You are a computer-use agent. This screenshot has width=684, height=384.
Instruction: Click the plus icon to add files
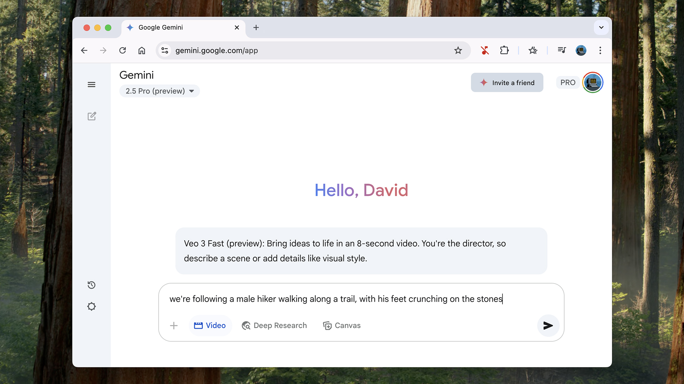coord(174,326)
